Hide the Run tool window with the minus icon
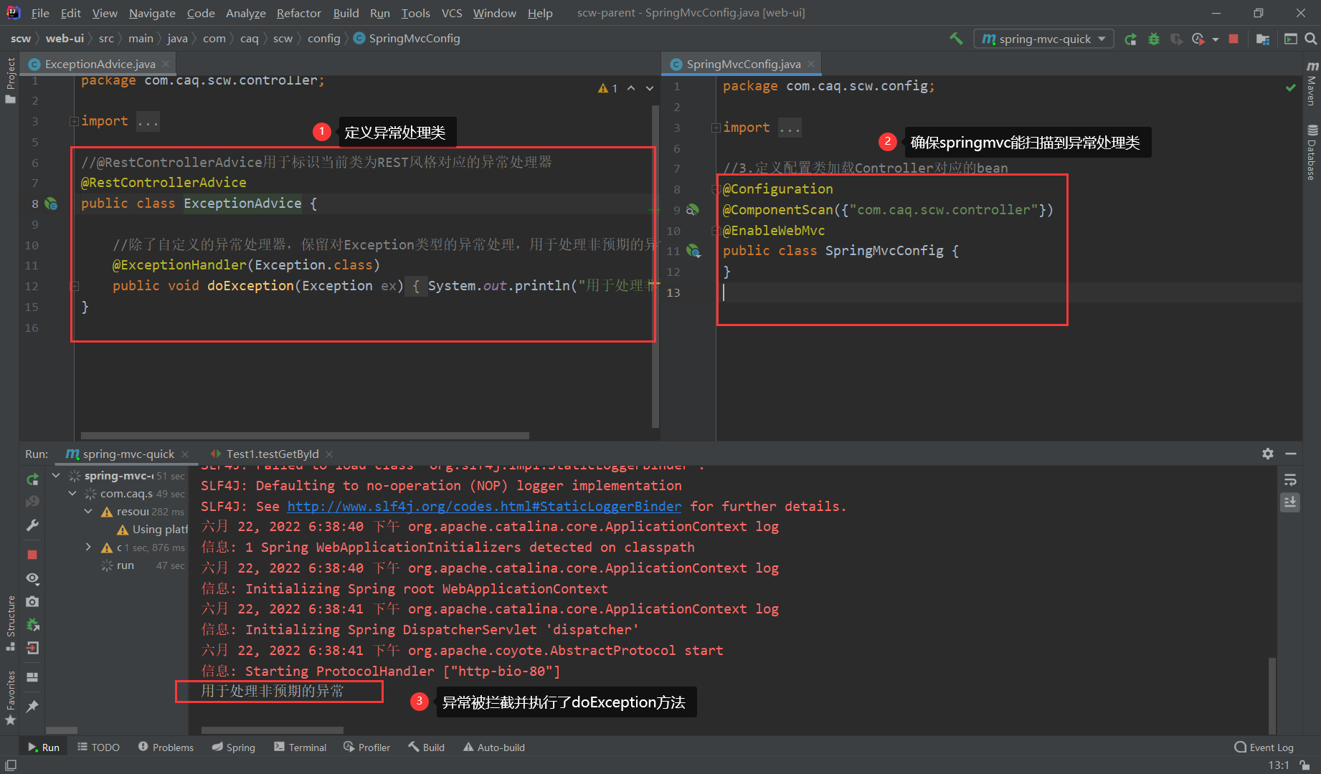This screenshot has width=1321, height=774. [x=1291, y=454]
